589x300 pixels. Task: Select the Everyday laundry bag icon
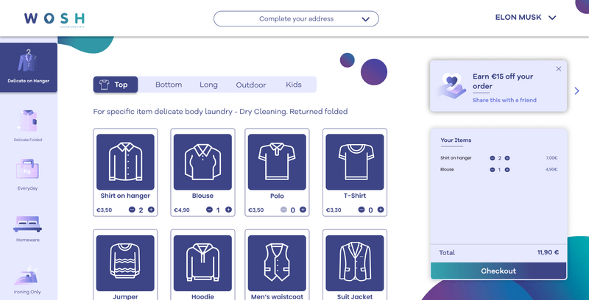[27, 169]
